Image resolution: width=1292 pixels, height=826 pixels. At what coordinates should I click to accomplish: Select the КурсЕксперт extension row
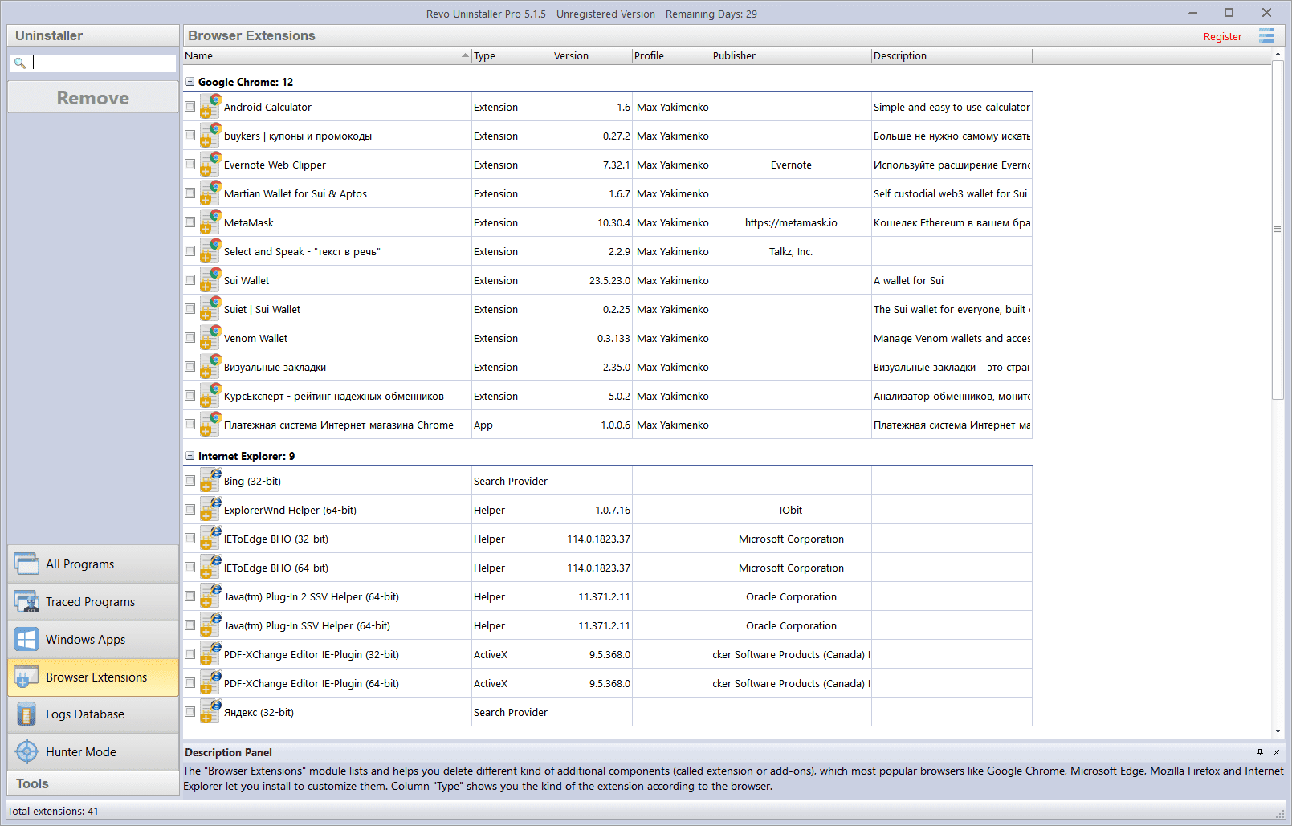(x=608, y=396)
